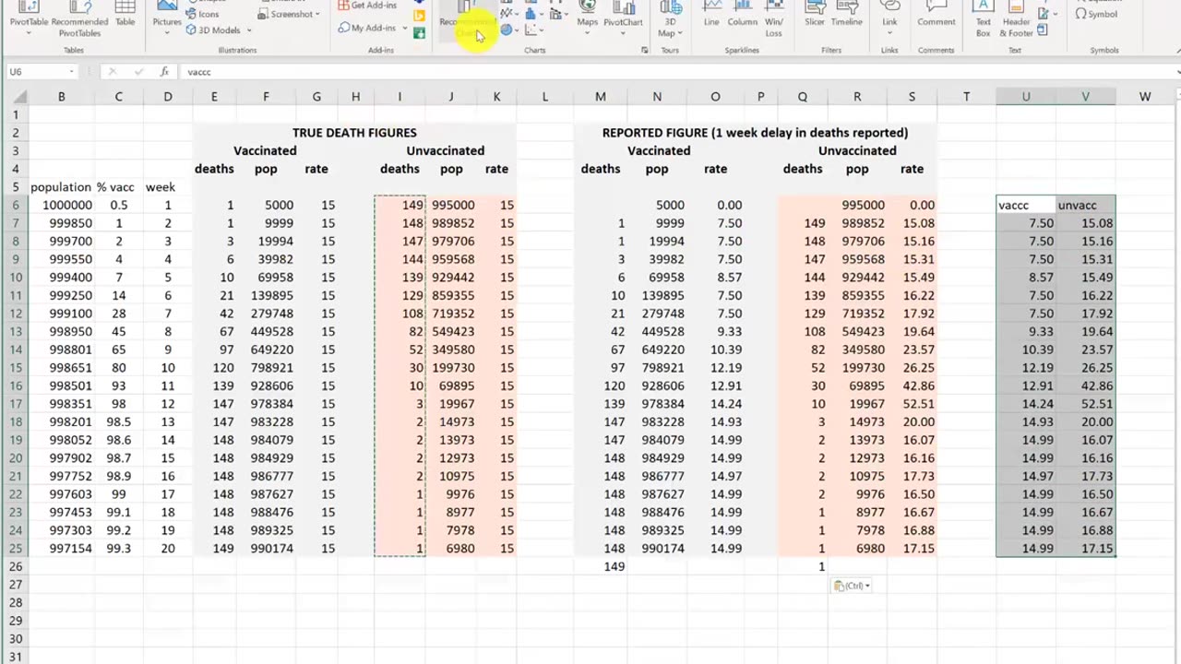Select the cell showing 42.86 in column R
1181x664 pixels.
pos(912,385)
